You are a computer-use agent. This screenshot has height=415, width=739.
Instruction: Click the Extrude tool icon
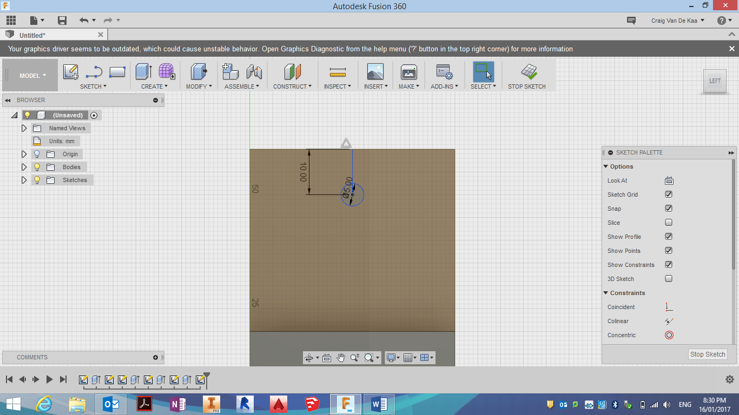(144, 72)
